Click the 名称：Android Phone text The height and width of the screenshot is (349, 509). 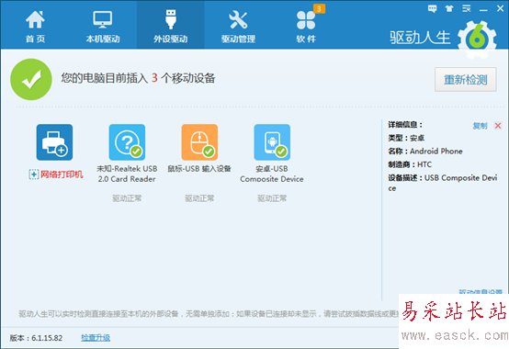[x=425, y=152]
